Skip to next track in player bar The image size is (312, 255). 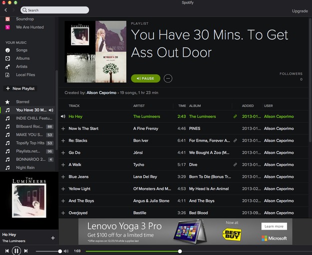[x=26, y=251]
